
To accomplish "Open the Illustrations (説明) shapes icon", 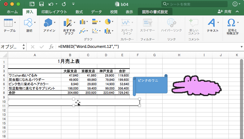I will 28,23.
